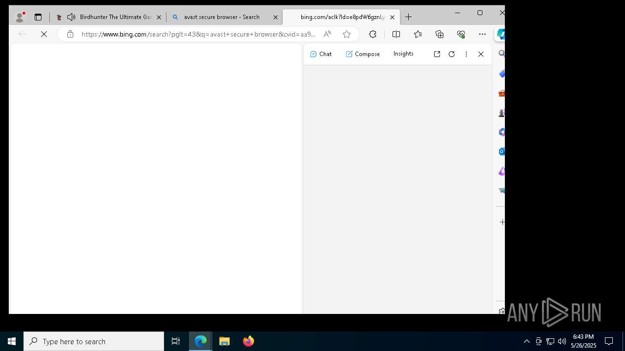Image resolution: width=625 pixels, height=351 pixels.
Task: Select Microsoft Edge in the taskbar
Action: pyautogui.click(x=201, y=341)
